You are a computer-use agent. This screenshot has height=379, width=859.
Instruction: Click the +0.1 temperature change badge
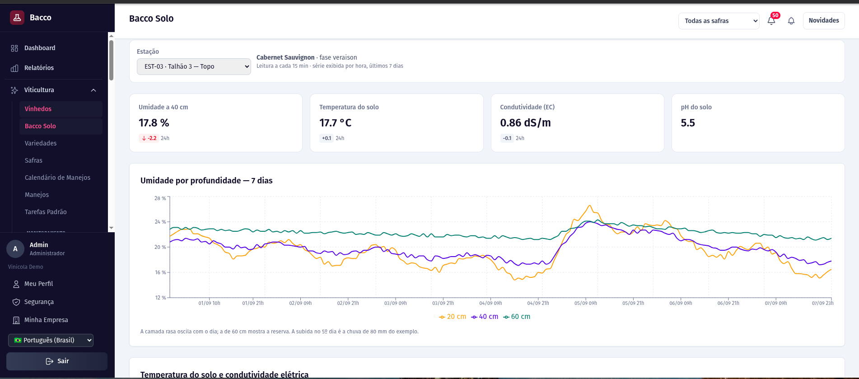click(326, 138)
